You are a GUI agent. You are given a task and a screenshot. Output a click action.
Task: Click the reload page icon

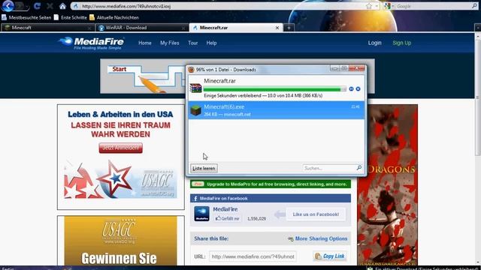[37, 6]
